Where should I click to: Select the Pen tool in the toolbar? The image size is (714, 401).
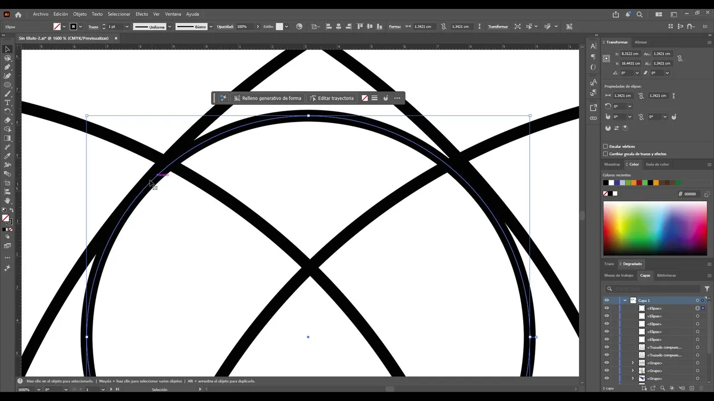tap(7, 67)
